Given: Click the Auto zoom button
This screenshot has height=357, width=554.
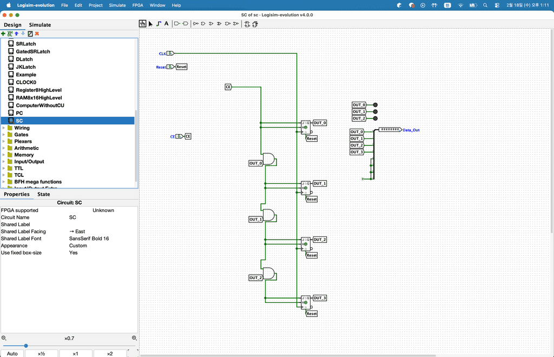Looking at the screenshot, I should pos(12,353).
